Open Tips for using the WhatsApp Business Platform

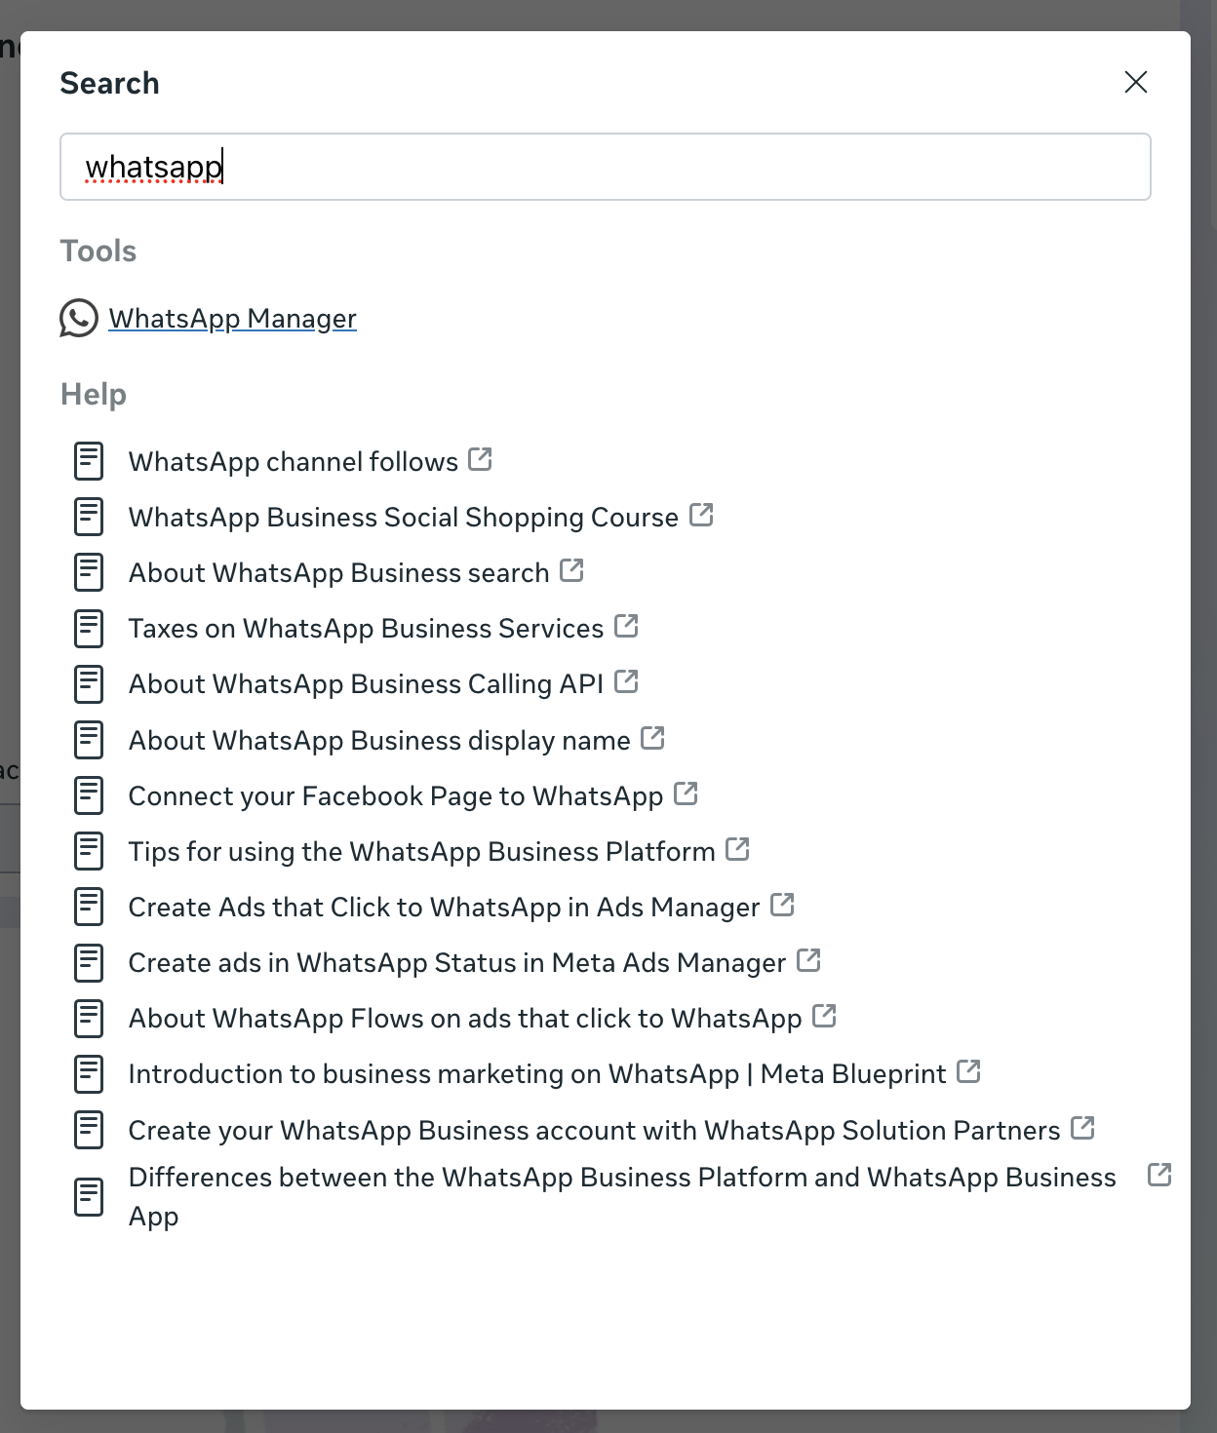point(421,852)
